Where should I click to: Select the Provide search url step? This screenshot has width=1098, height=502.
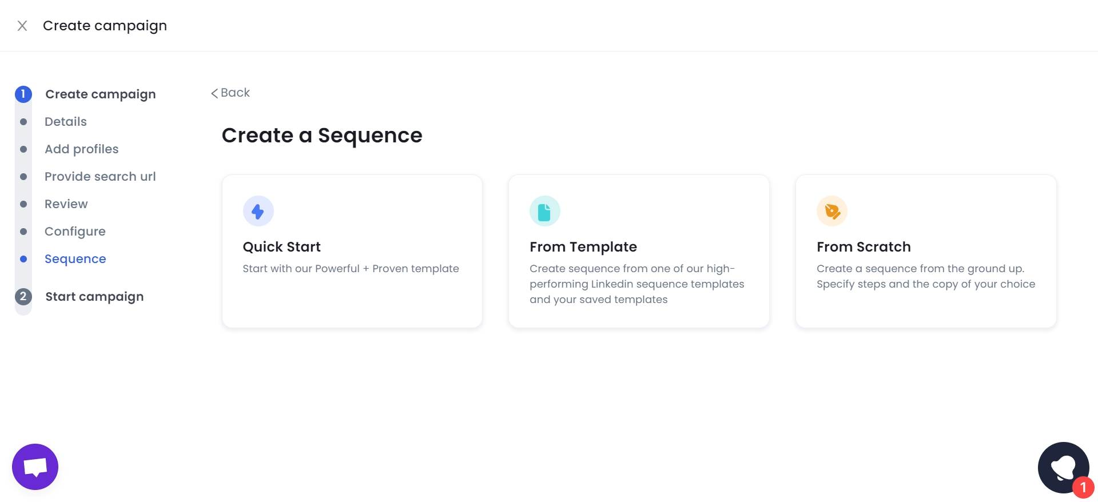(x=100, y=177)
